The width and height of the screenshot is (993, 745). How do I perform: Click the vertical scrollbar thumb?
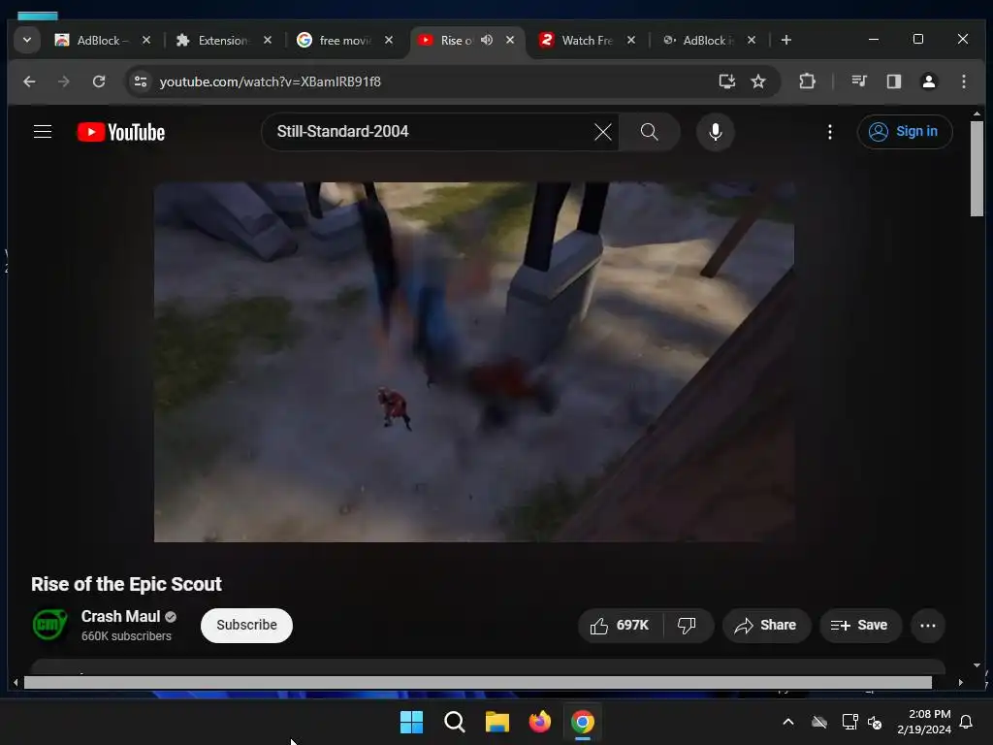coord(977,169)
